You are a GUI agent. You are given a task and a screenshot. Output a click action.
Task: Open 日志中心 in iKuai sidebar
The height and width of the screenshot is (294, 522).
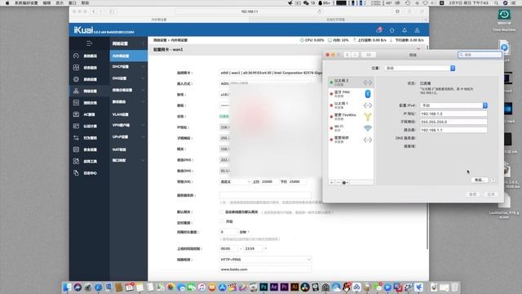click(x=89, y=173)
